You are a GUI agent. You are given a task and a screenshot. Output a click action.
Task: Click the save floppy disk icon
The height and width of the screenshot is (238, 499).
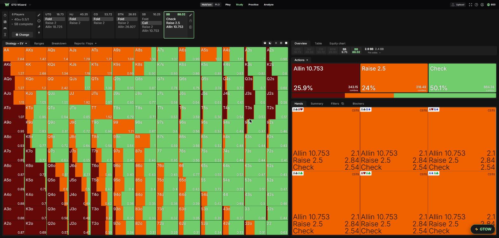pos(5,22)
